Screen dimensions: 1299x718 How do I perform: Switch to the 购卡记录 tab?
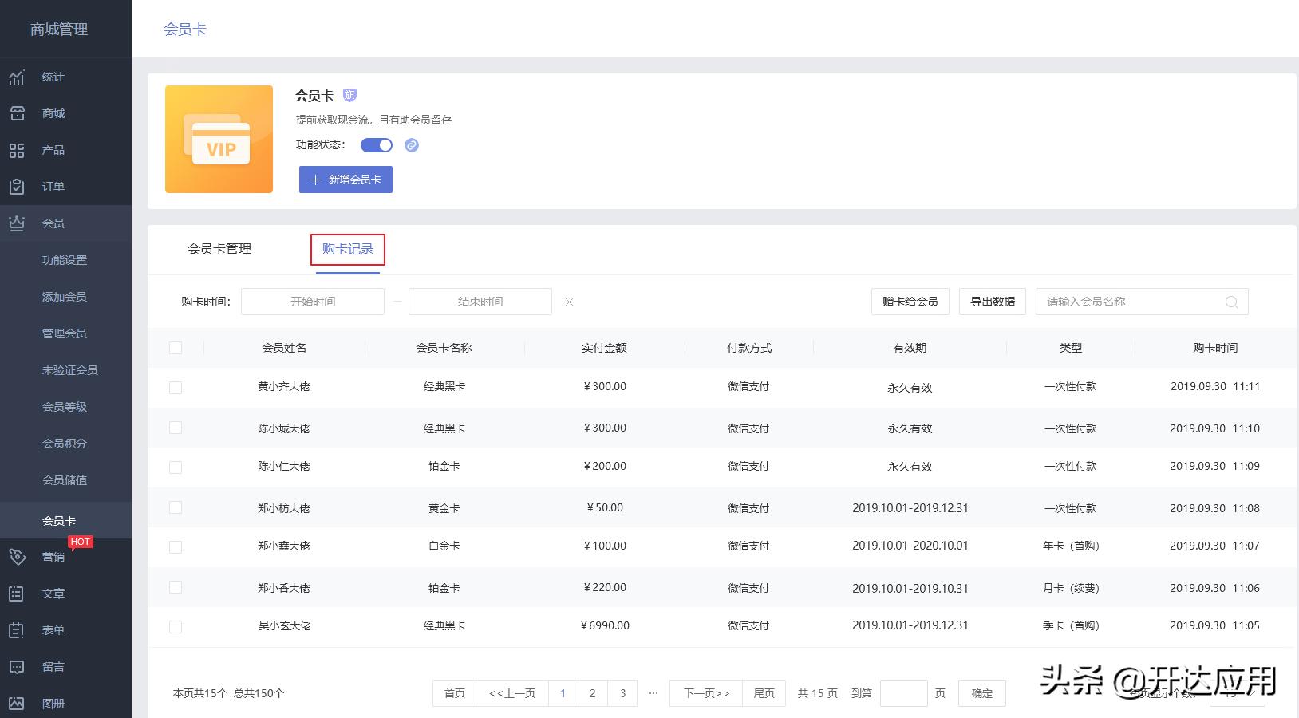[347, 249]
